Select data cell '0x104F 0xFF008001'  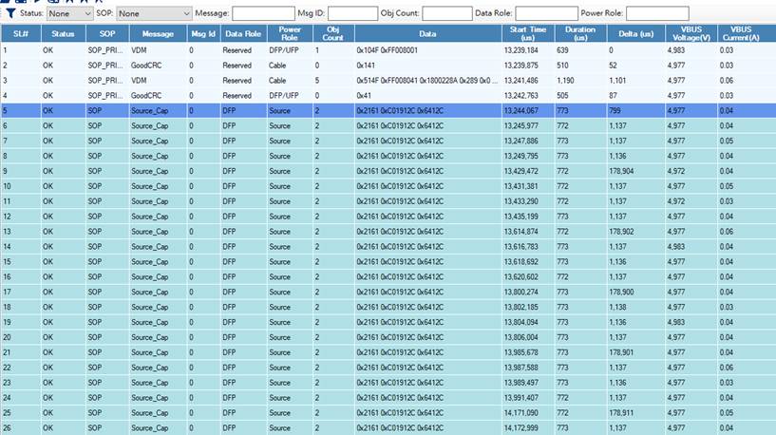click(x=387, y=50)
